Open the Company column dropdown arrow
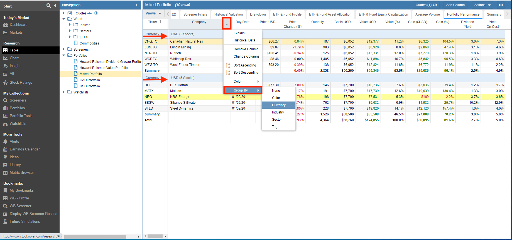512x240 pixels. point(227,24)
